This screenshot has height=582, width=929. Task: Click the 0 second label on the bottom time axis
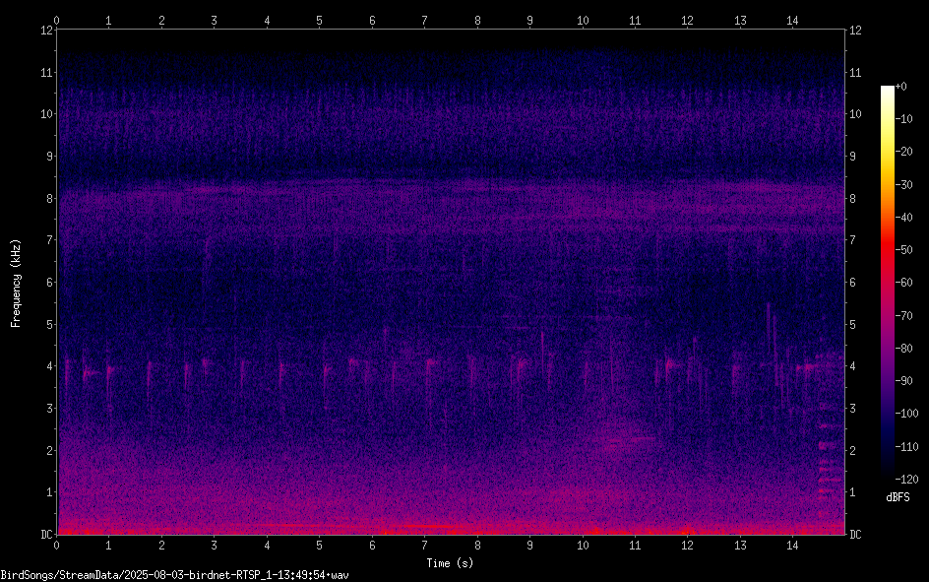(56, 546)
